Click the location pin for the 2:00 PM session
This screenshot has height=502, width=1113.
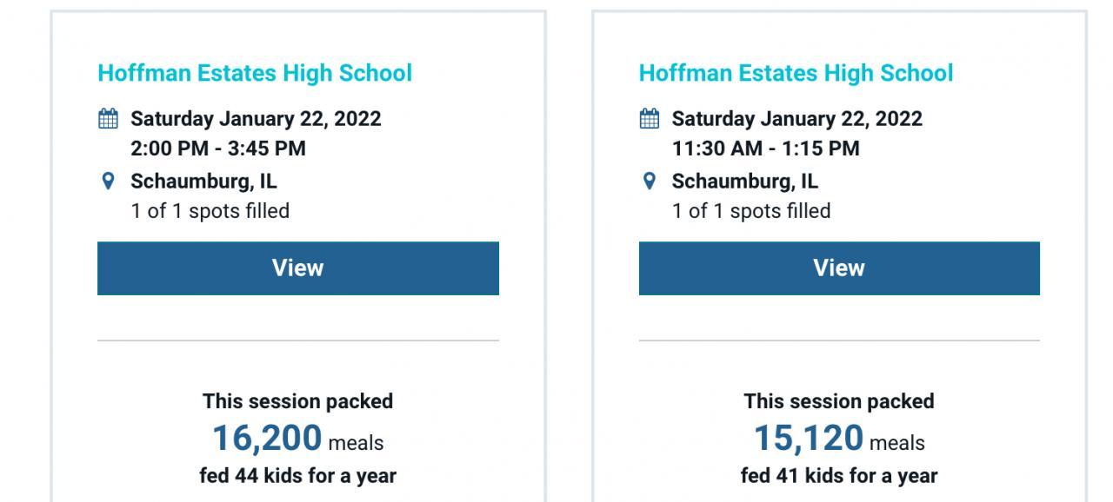point(108,182)
